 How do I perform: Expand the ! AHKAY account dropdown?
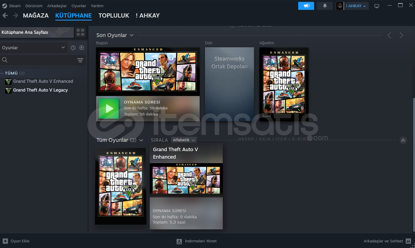tap(356, 6)
